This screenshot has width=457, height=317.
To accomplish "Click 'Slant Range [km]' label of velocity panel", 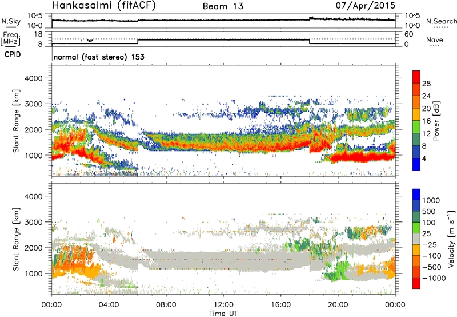I will 16,239.
